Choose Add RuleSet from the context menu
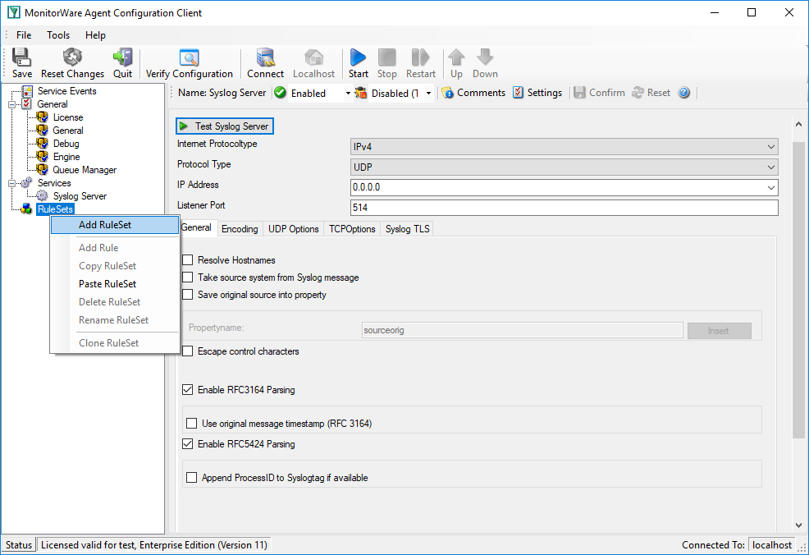 click(115, 225)
